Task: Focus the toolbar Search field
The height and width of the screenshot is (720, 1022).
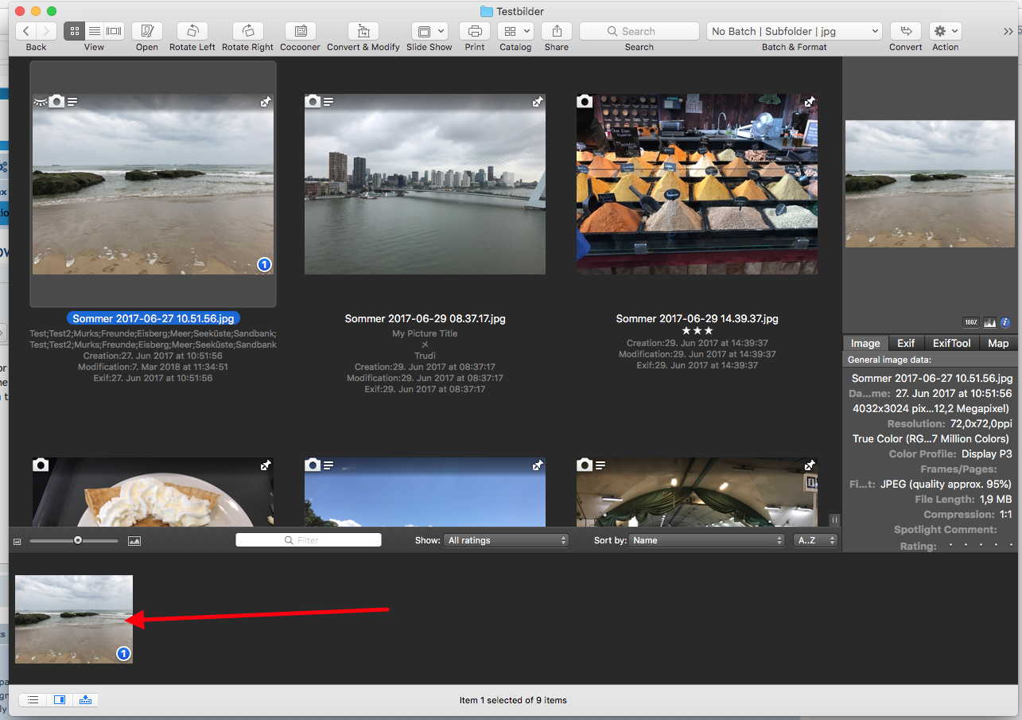Action: (639, 31)
